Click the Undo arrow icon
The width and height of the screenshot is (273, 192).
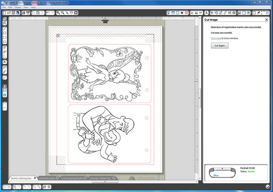point(48,13)
